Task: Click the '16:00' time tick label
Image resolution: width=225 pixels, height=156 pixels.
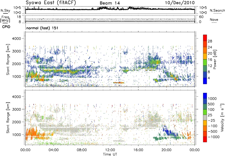Action: 138,150
